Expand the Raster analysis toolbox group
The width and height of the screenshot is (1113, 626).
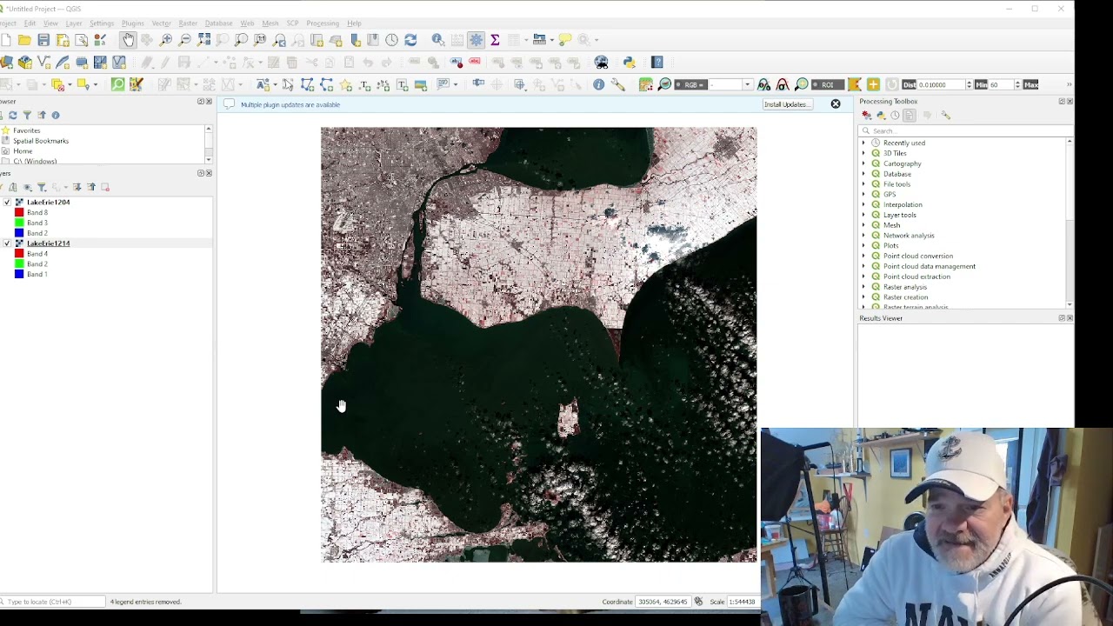pos(863,287)
